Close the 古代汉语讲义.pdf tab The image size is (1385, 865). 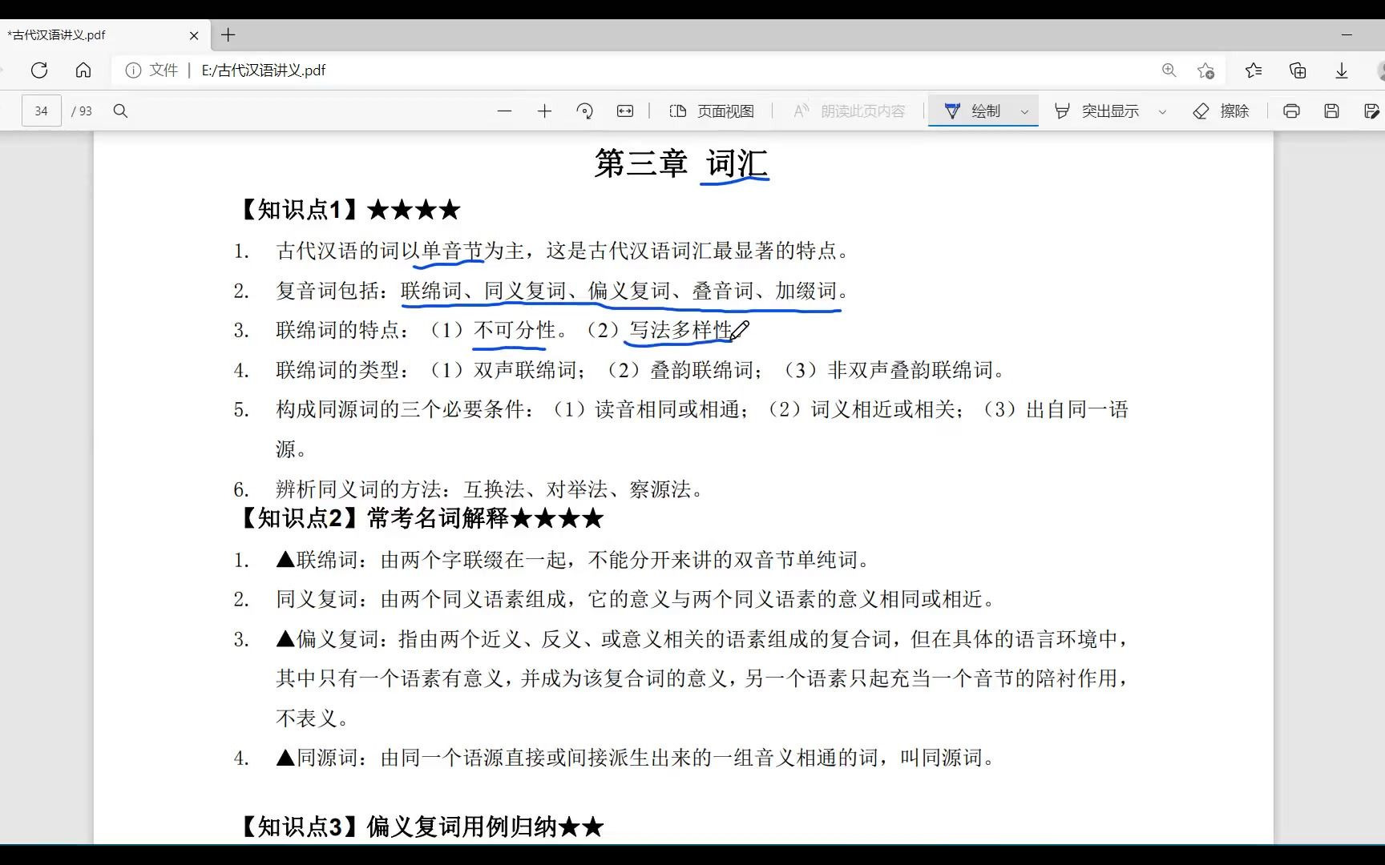194,35
